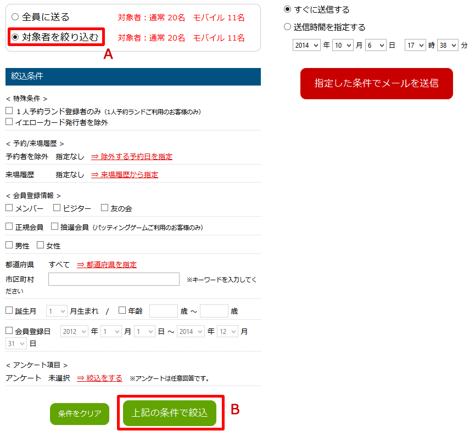This screenshot has height=442, width=475.
Task: Click 都道府県を指定 link
Action: point(107,264)
